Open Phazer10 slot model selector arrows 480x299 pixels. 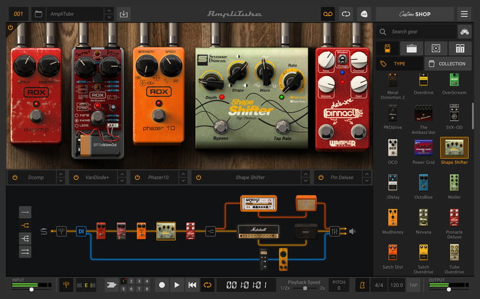183,177
